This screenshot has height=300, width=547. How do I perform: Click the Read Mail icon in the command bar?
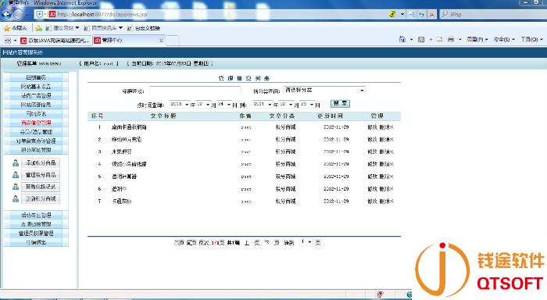coord(439,39)
